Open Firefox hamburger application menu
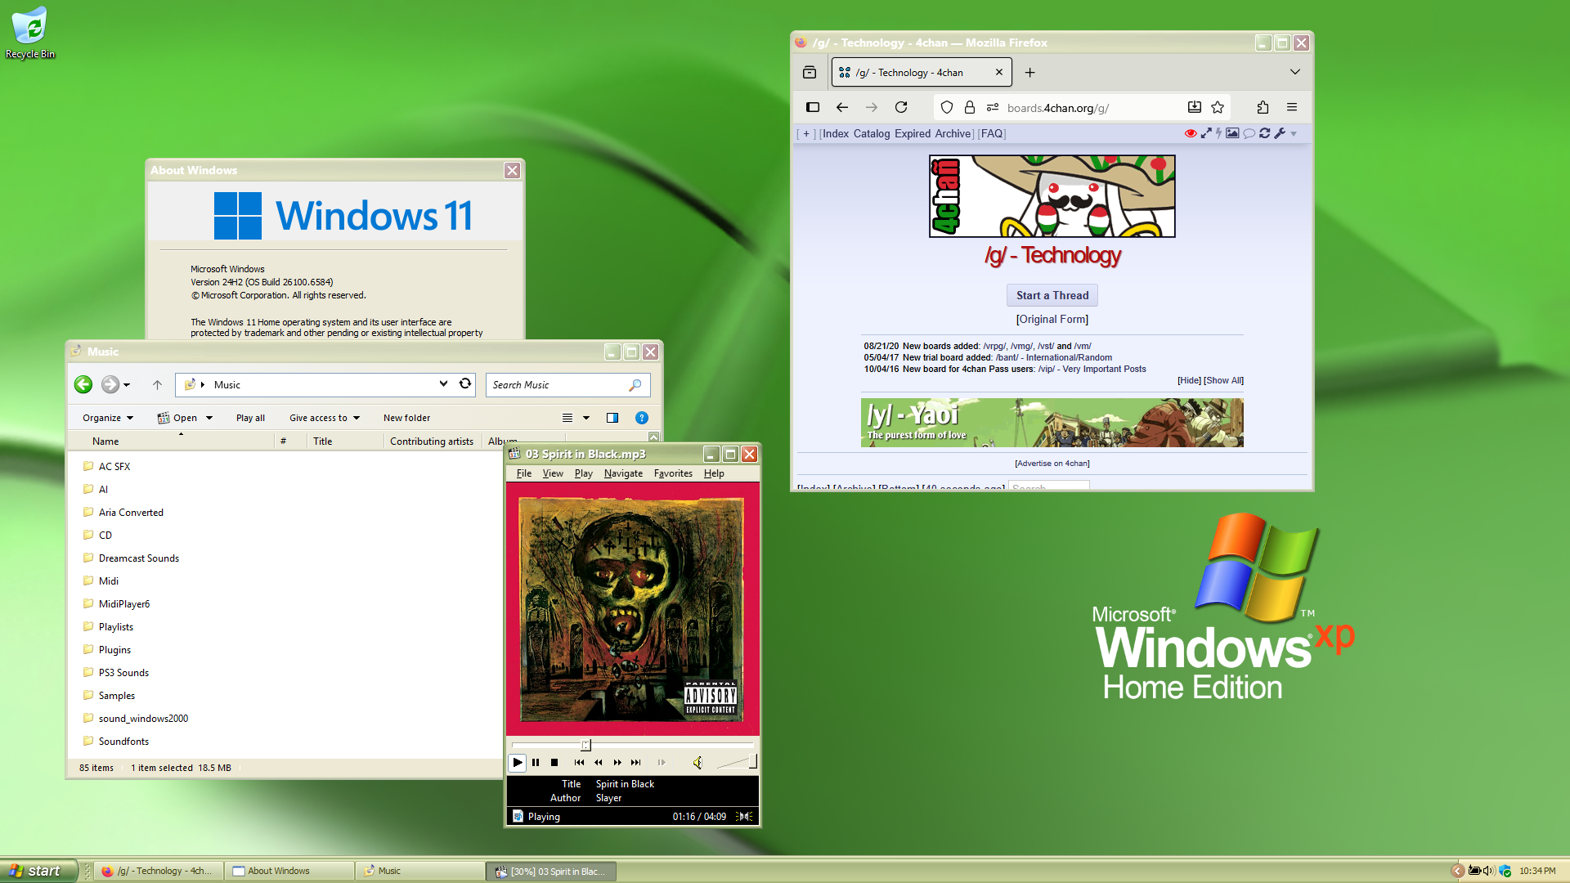This screenshot has height=883, width=1570. [x=1292, y=107]
